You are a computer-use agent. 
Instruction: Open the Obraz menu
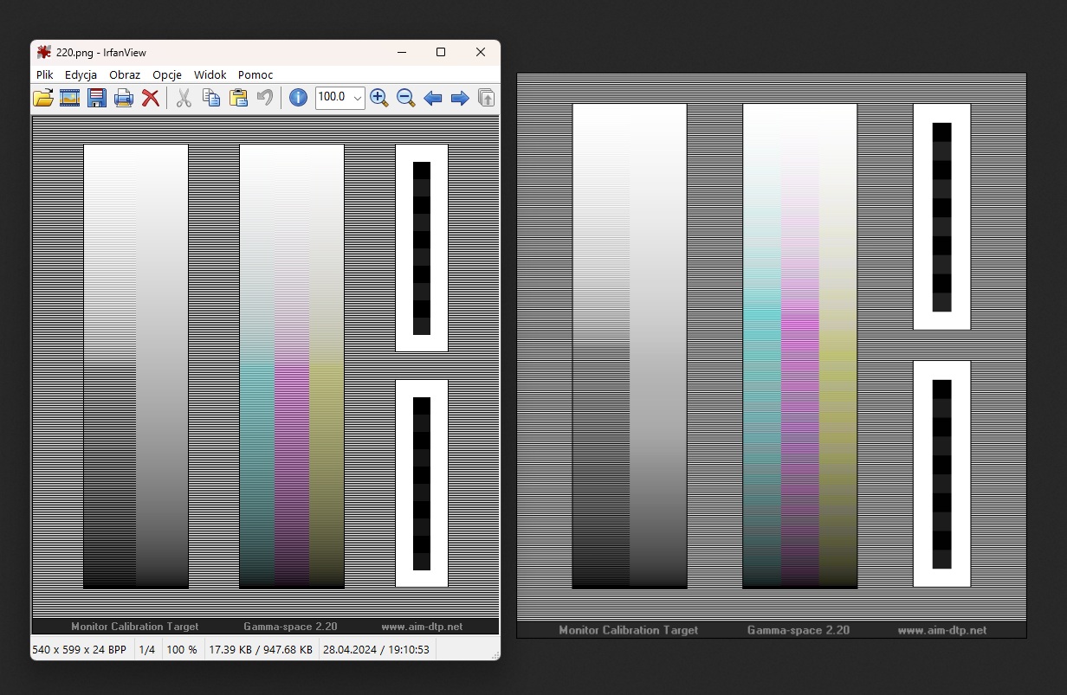(125, 75)
